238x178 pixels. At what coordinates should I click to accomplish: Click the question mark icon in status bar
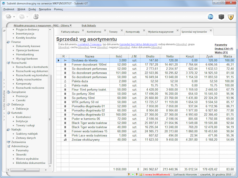(128, 174)
